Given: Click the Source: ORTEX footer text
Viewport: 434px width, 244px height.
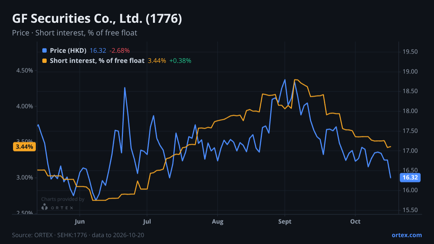Looking at the screenshot, I should [x=78, y=235].
